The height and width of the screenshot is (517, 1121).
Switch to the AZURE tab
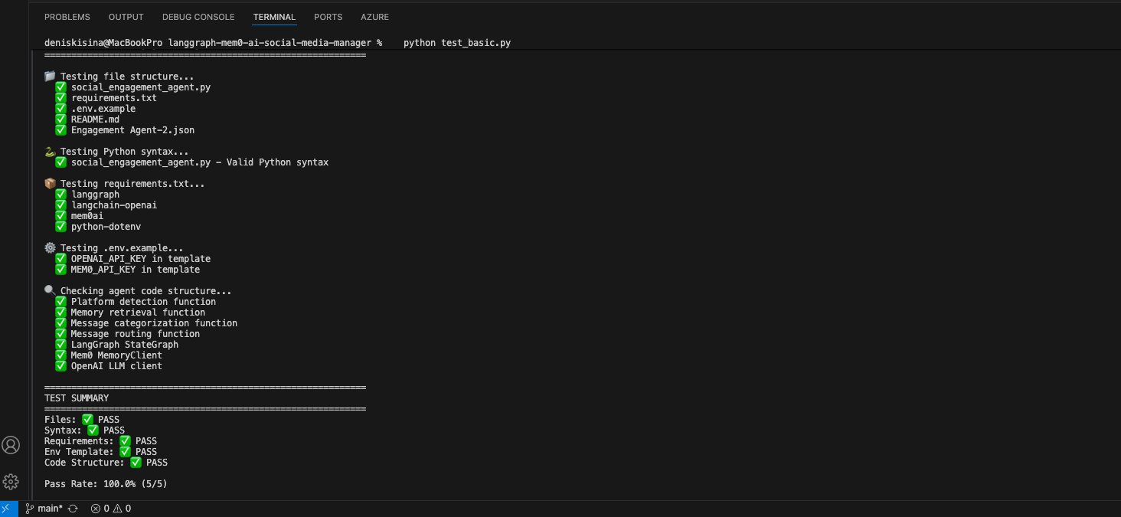pos(374,17)
